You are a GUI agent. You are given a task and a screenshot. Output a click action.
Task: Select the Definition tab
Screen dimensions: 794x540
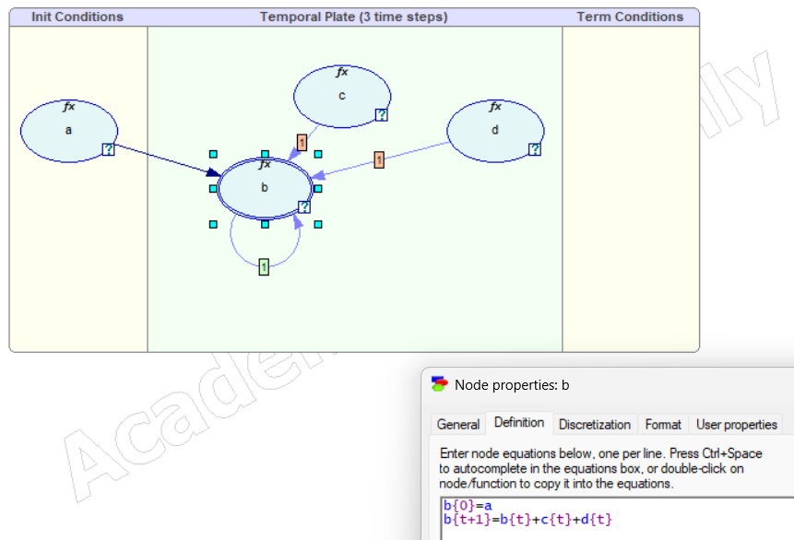519,423
